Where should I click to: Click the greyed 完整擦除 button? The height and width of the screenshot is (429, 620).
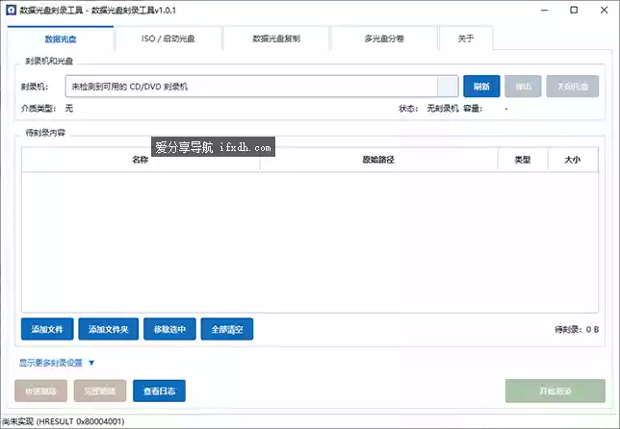tap(100, 391)
